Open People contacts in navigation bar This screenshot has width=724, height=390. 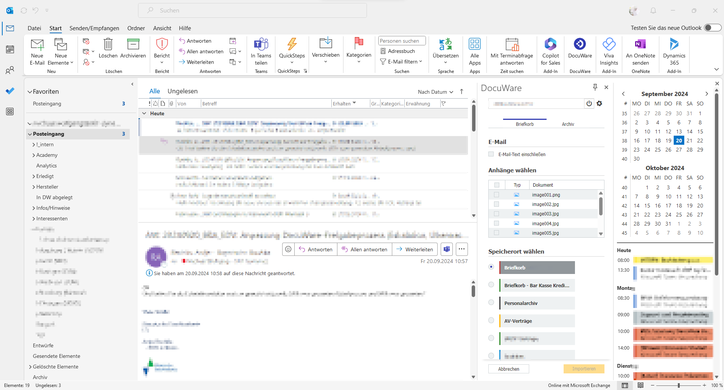click(x=10, y=70)
